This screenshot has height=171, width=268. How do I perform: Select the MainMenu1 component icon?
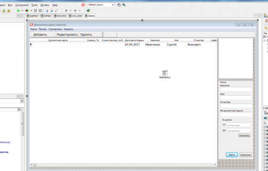(165, 73)
